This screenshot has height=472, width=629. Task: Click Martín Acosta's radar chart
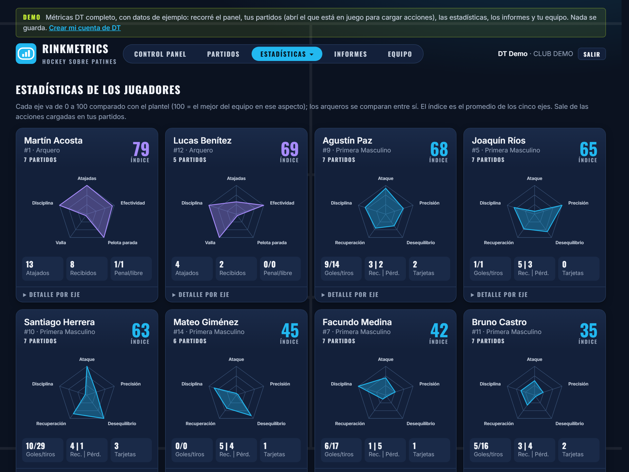click(87, 211)
